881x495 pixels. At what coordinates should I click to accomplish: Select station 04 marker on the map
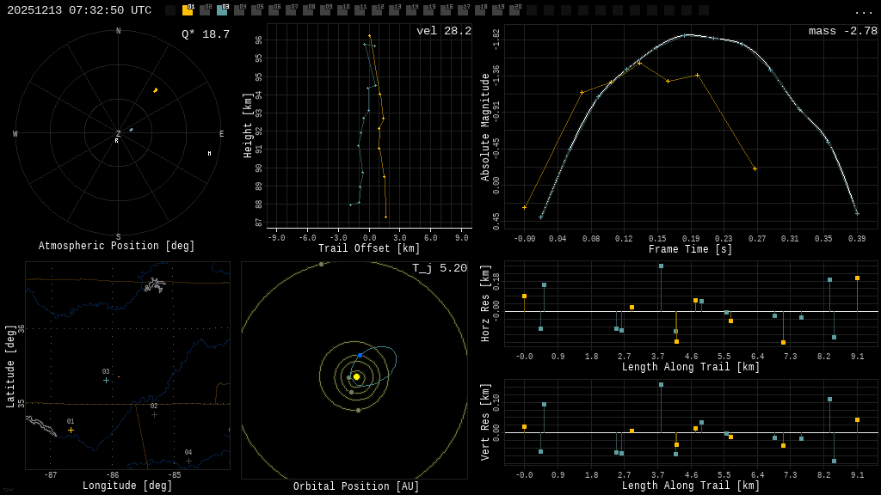(x=188, y=461)
